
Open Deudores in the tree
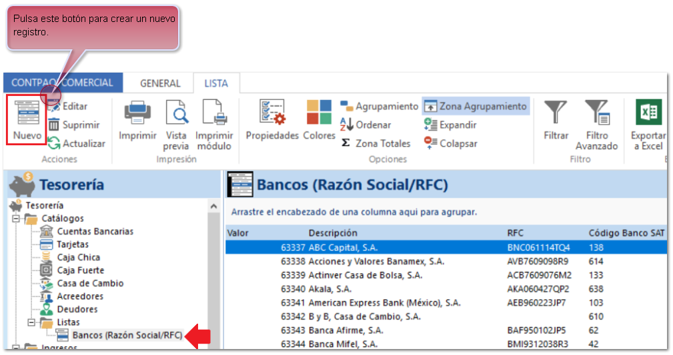click(77, 309)
